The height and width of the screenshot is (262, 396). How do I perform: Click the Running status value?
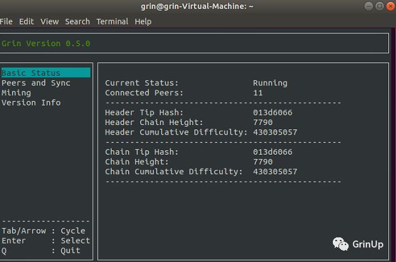270,83
